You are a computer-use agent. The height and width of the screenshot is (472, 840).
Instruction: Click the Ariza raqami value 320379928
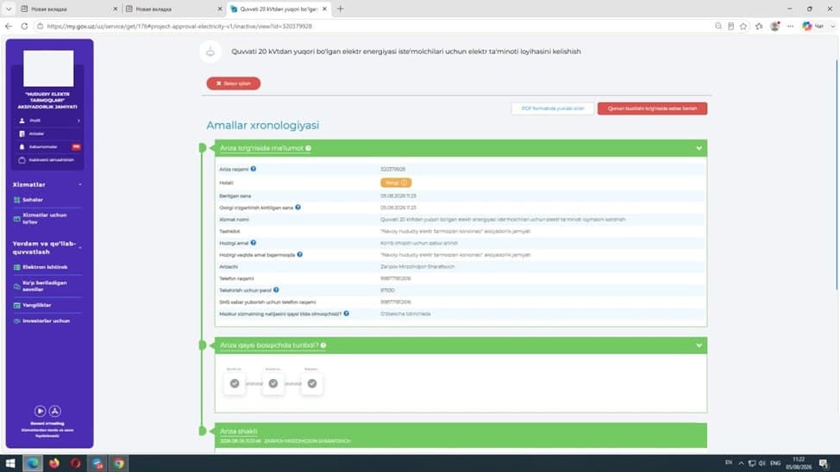(x=392, y=169)
